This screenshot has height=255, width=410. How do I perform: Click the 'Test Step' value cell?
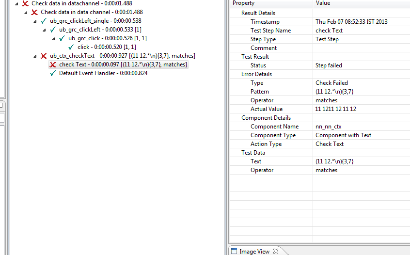pyautogui.click(x=327, y=39)
